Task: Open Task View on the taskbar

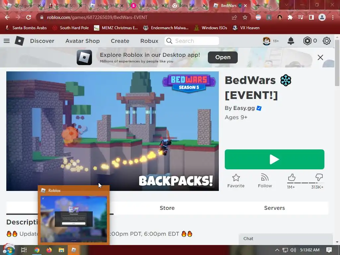Action: coord(24,250)
